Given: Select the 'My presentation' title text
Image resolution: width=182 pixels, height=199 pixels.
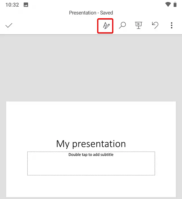Looking at the screenshot, I should pos(91,144).
